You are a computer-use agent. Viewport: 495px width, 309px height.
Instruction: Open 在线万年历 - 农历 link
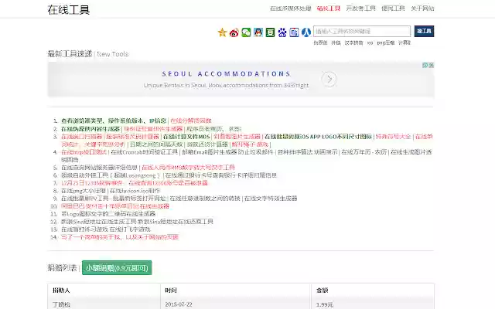(x=364, y=152)
